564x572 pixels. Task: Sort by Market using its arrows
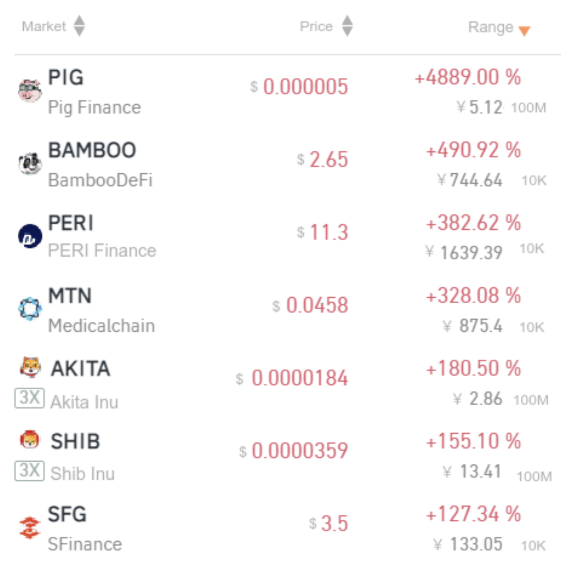coord(80,26)
